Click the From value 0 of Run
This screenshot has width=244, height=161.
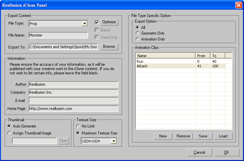(x=198, y=61)
